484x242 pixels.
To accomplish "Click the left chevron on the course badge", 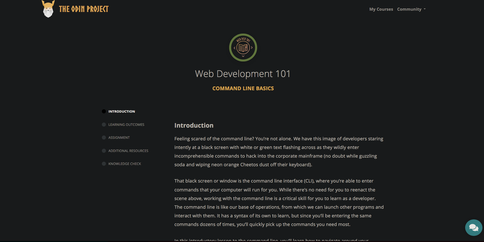I will click(x=234, y=48).
